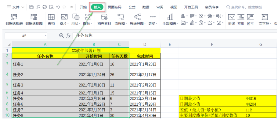Insert a radar chart

click(x=210, y=16)
